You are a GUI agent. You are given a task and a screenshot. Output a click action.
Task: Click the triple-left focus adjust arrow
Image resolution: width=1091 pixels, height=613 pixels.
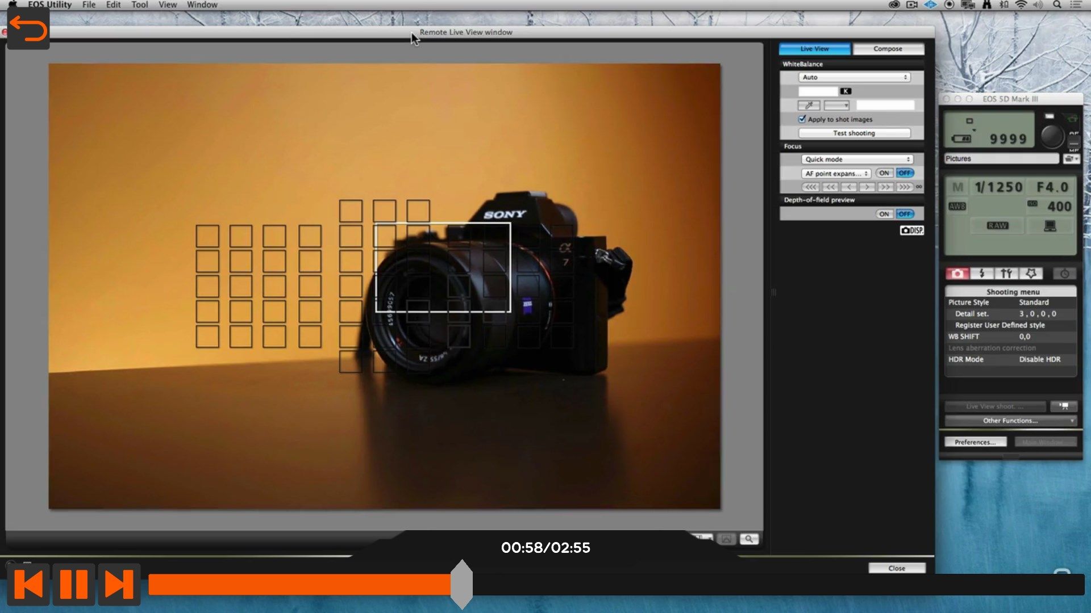tap(810, 187)
